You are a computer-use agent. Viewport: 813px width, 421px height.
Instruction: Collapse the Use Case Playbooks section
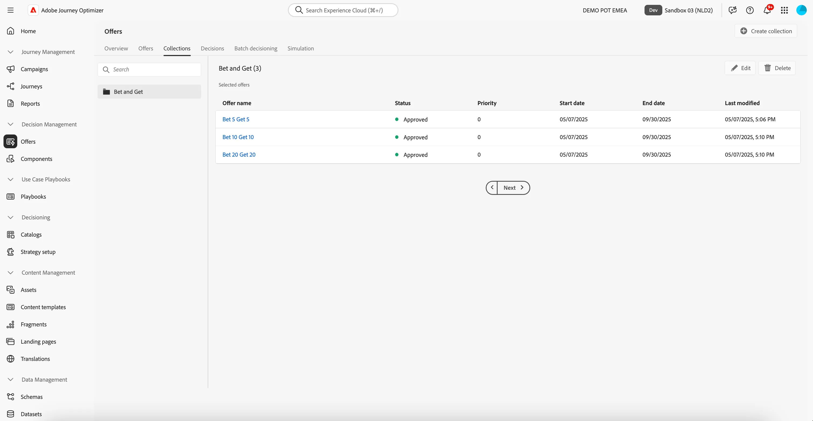click(11, 179)
